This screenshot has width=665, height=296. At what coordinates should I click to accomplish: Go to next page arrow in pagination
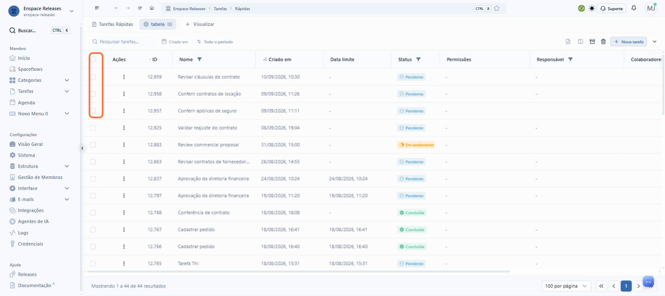pyautogui.click(x=639, y=286)
